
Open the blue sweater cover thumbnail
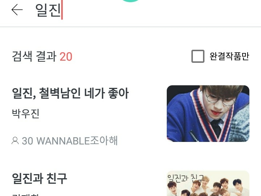point(208,114)
